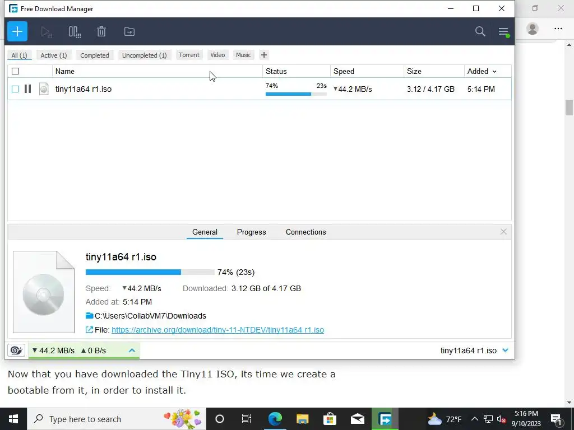Open the hamburger main menu
574x430 pixels.
coord(504,32)
